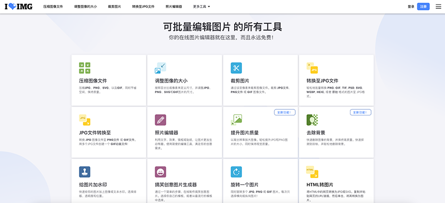Click description text under 照片编辑器 card
Screen dimensions: 445x203
coord(184,144)
